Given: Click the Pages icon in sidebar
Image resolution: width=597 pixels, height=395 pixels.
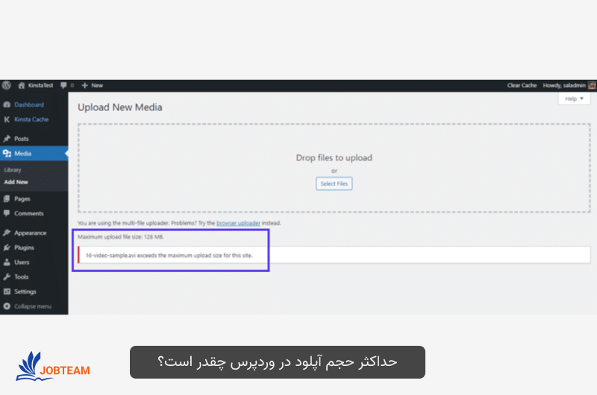Looking at the screenshot, I should click(7, 198).
